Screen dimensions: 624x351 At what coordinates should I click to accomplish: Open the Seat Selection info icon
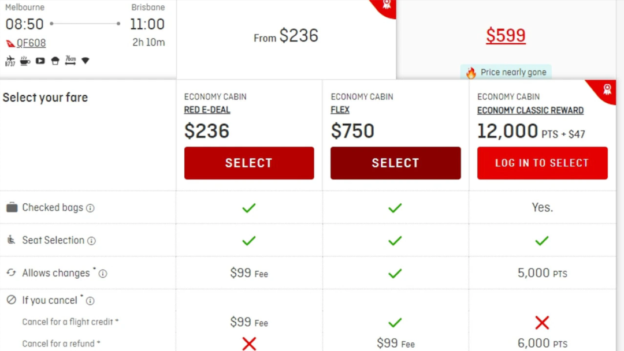pos(91,241)
